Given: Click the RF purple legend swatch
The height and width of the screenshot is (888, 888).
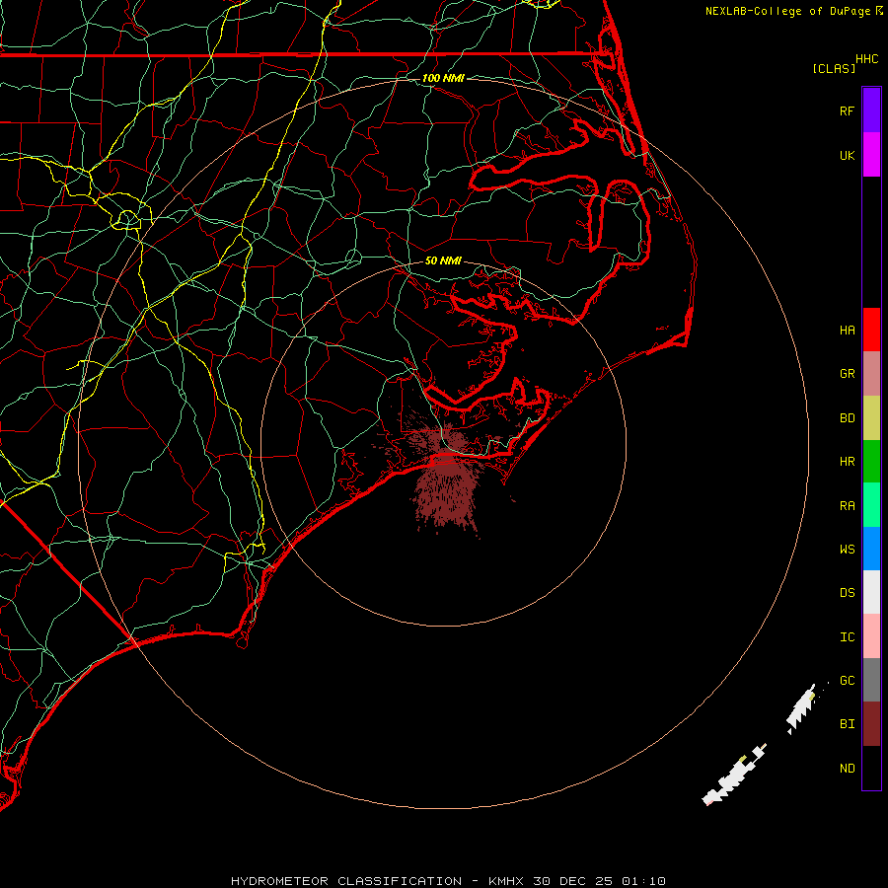Looking at the screenshot, I should [871, 111].
